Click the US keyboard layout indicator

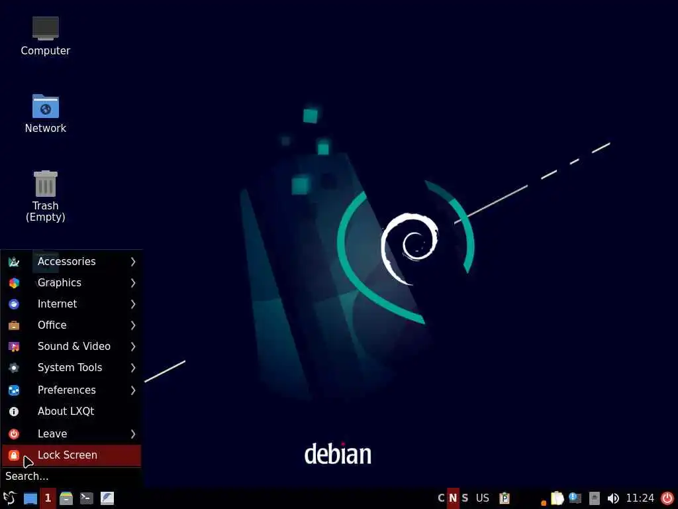pos(483,498)
